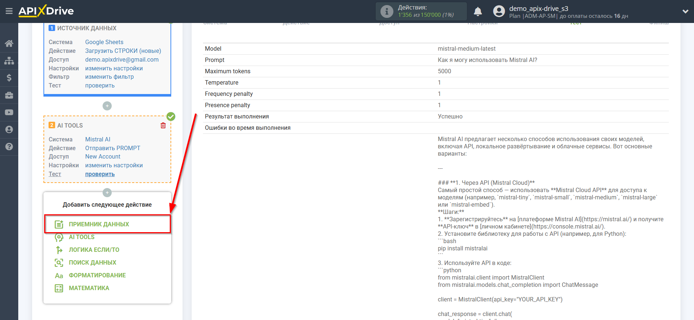
Task: Click the проверить link in AI TOOLS
Action: (100, 174)
